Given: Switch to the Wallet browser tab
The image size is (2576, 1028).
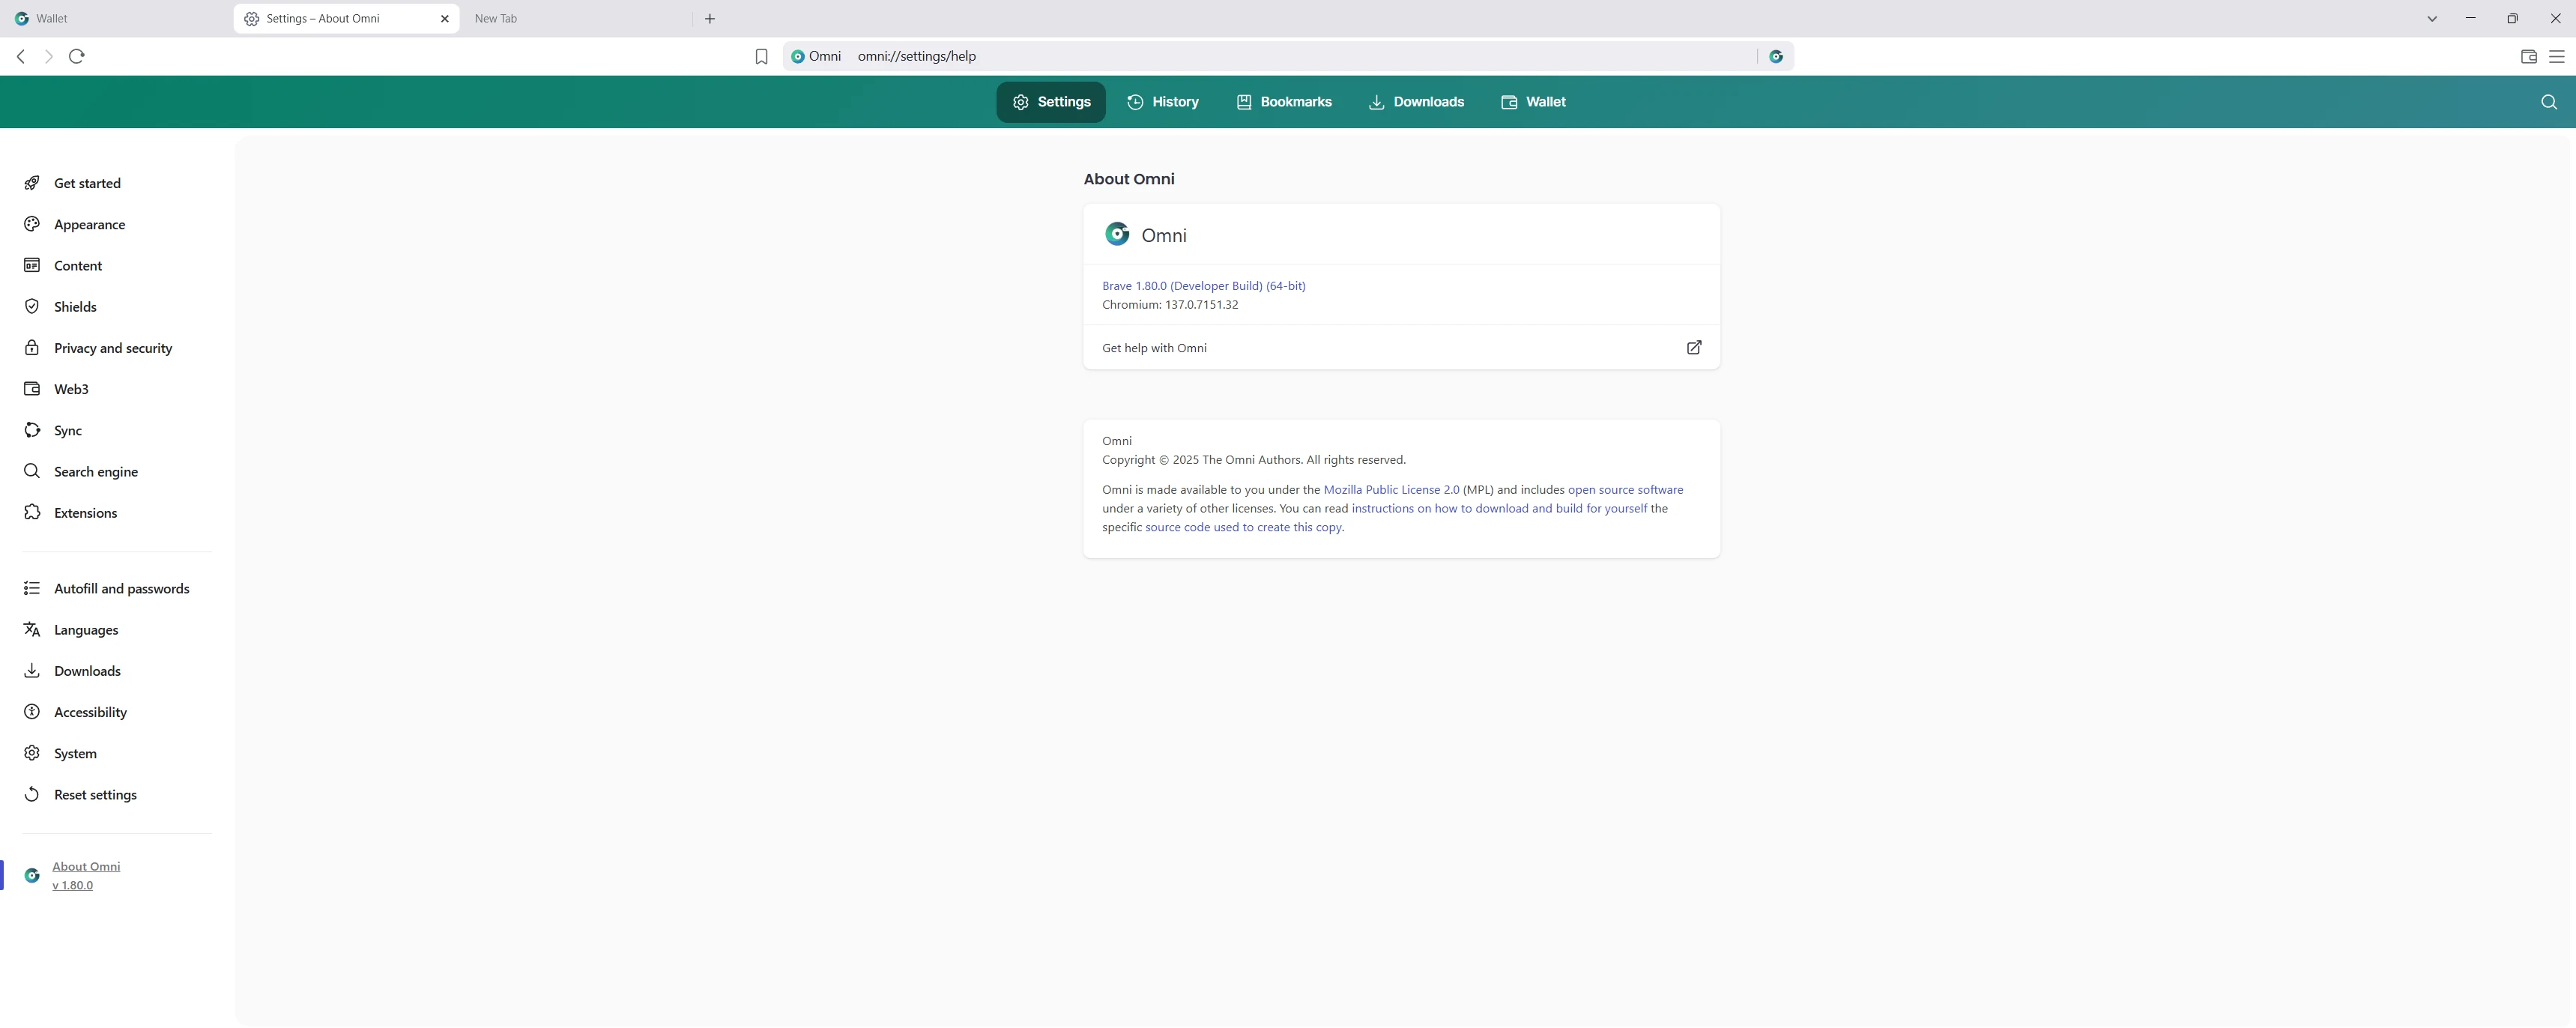Looking at the screenshot, I should pyautogui.click(x=52, y=18).
